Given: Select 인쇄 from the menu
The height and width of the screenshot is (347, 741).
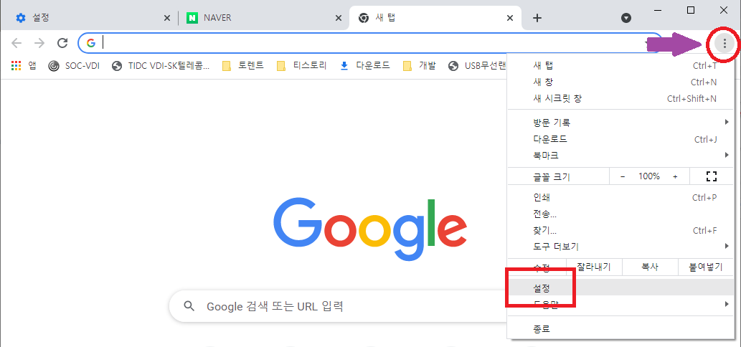Looking at the screenshot, I should [619, 197].
